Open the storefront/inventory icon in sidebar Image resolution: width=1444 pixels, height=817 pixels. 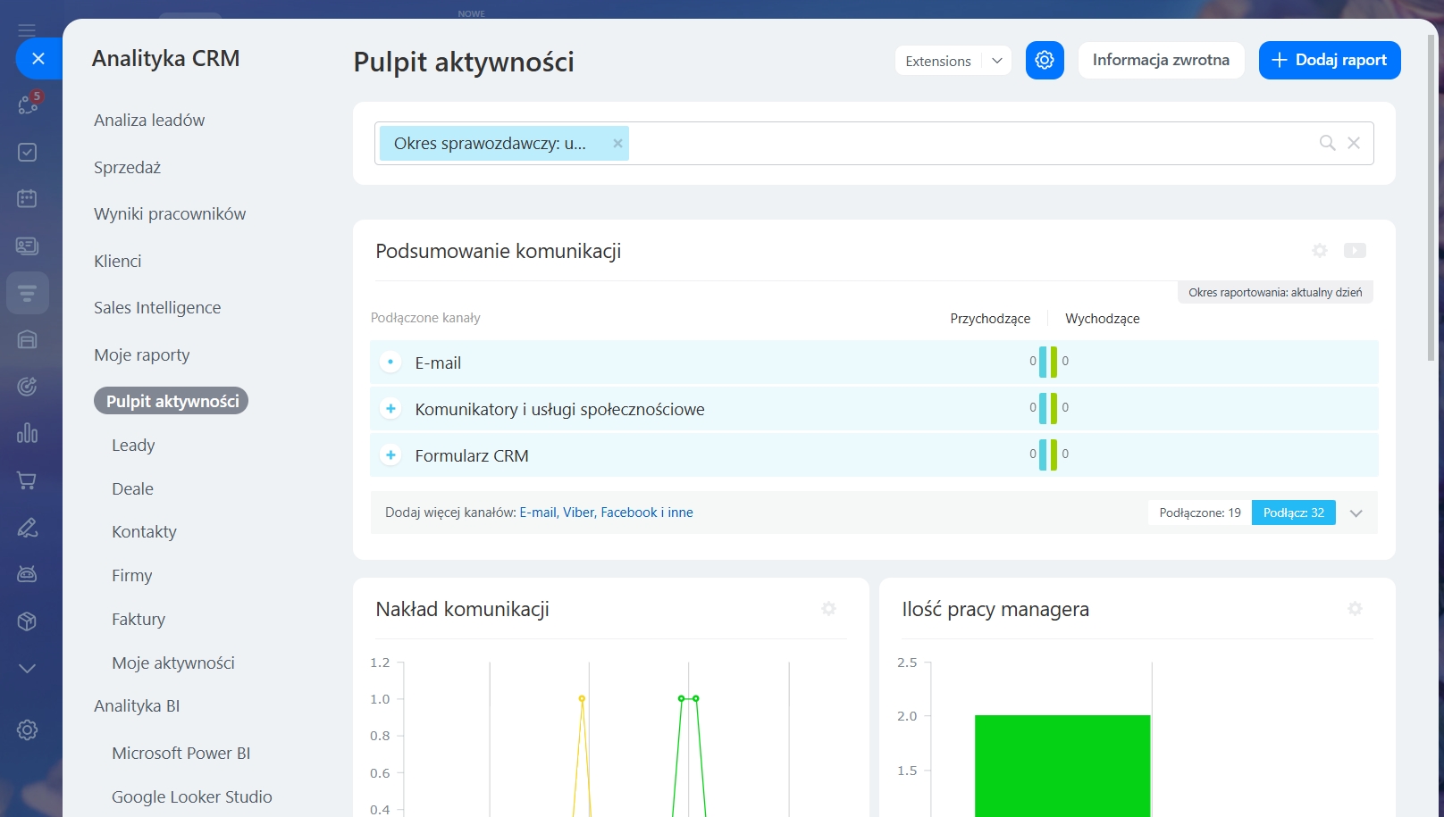pyautogui.click(x=28, y=339)
